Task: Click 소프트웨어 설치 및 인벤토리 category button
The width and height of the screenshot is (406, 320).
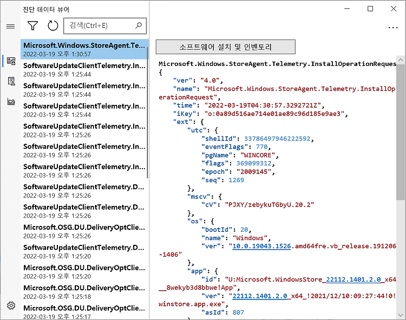Action: tap(226, 47)
